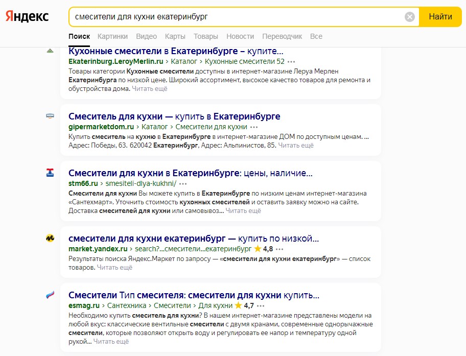Open 'Смесители для кухни в Екатеринбурге: цены, наличие'
Image resolution: width=466 pixels, height=356 pixels.
pyautogui.click(x=190, y=173)
